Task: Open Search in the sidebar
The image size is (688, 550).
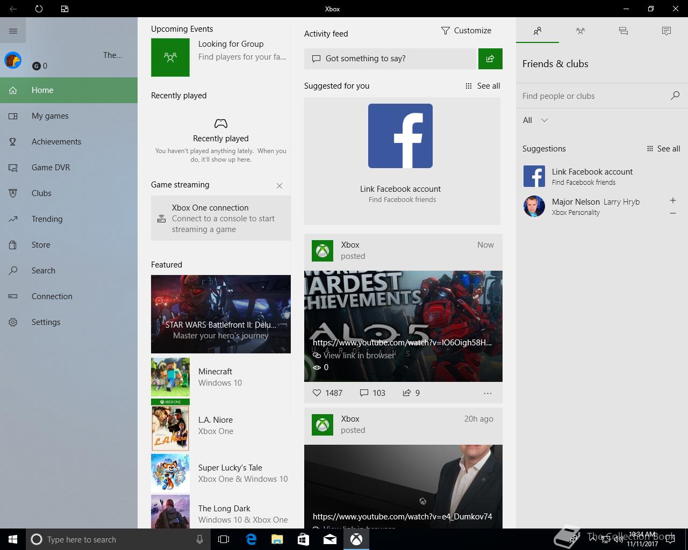Action: click(x=69, y=271)
